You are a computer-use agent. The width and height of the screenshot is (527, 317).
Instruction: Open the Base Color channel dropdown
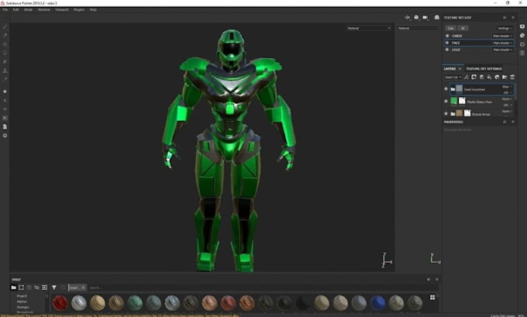[x=453, y=77]
